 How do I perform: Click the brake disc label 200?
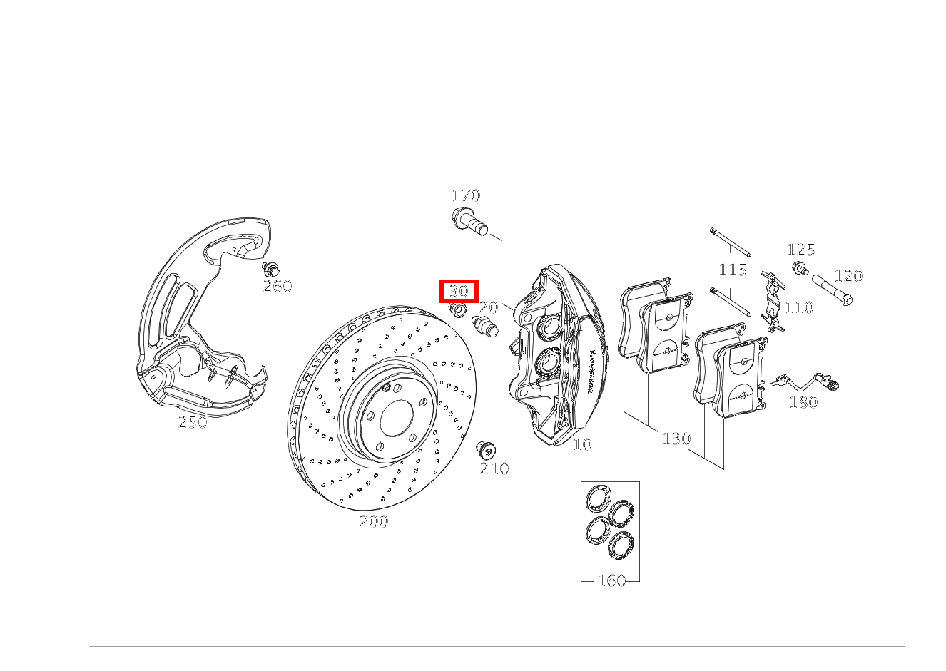point(374,521)
